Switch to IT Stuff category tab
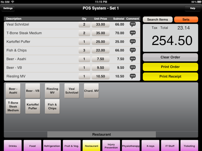The image size is (202, 151). pyautogui.click(x=170, y=146)
